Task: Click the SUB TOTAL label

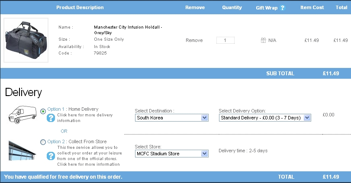Action: click(280, 74)
